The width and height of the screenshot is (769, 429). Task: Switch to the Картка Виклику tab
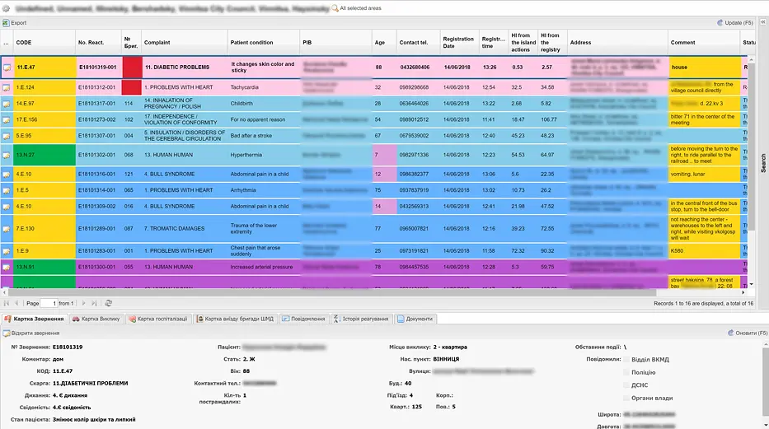(96, 319)
